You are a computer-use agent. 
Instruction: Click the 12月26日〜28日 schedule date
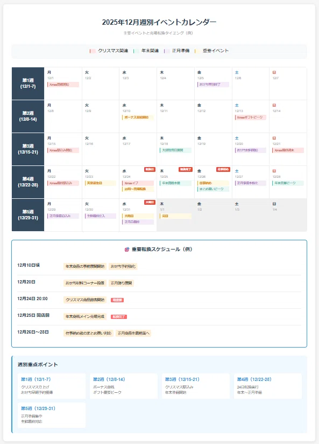coord(33,332)
